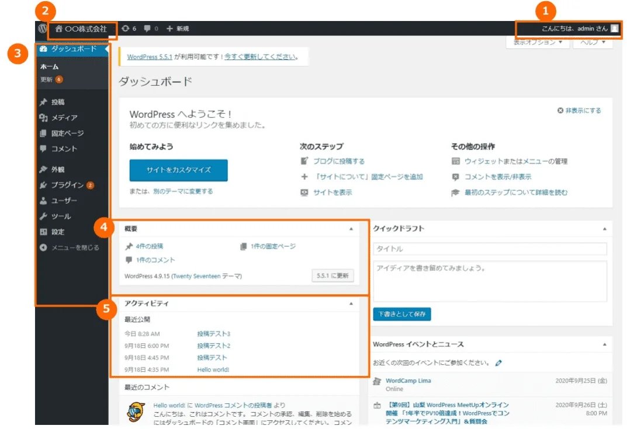Click the house icon beside 〇〇株式会社
Image resolution: width=630 pixels, height=429 pixels.
pyautogui.click(x=59, y=29)
